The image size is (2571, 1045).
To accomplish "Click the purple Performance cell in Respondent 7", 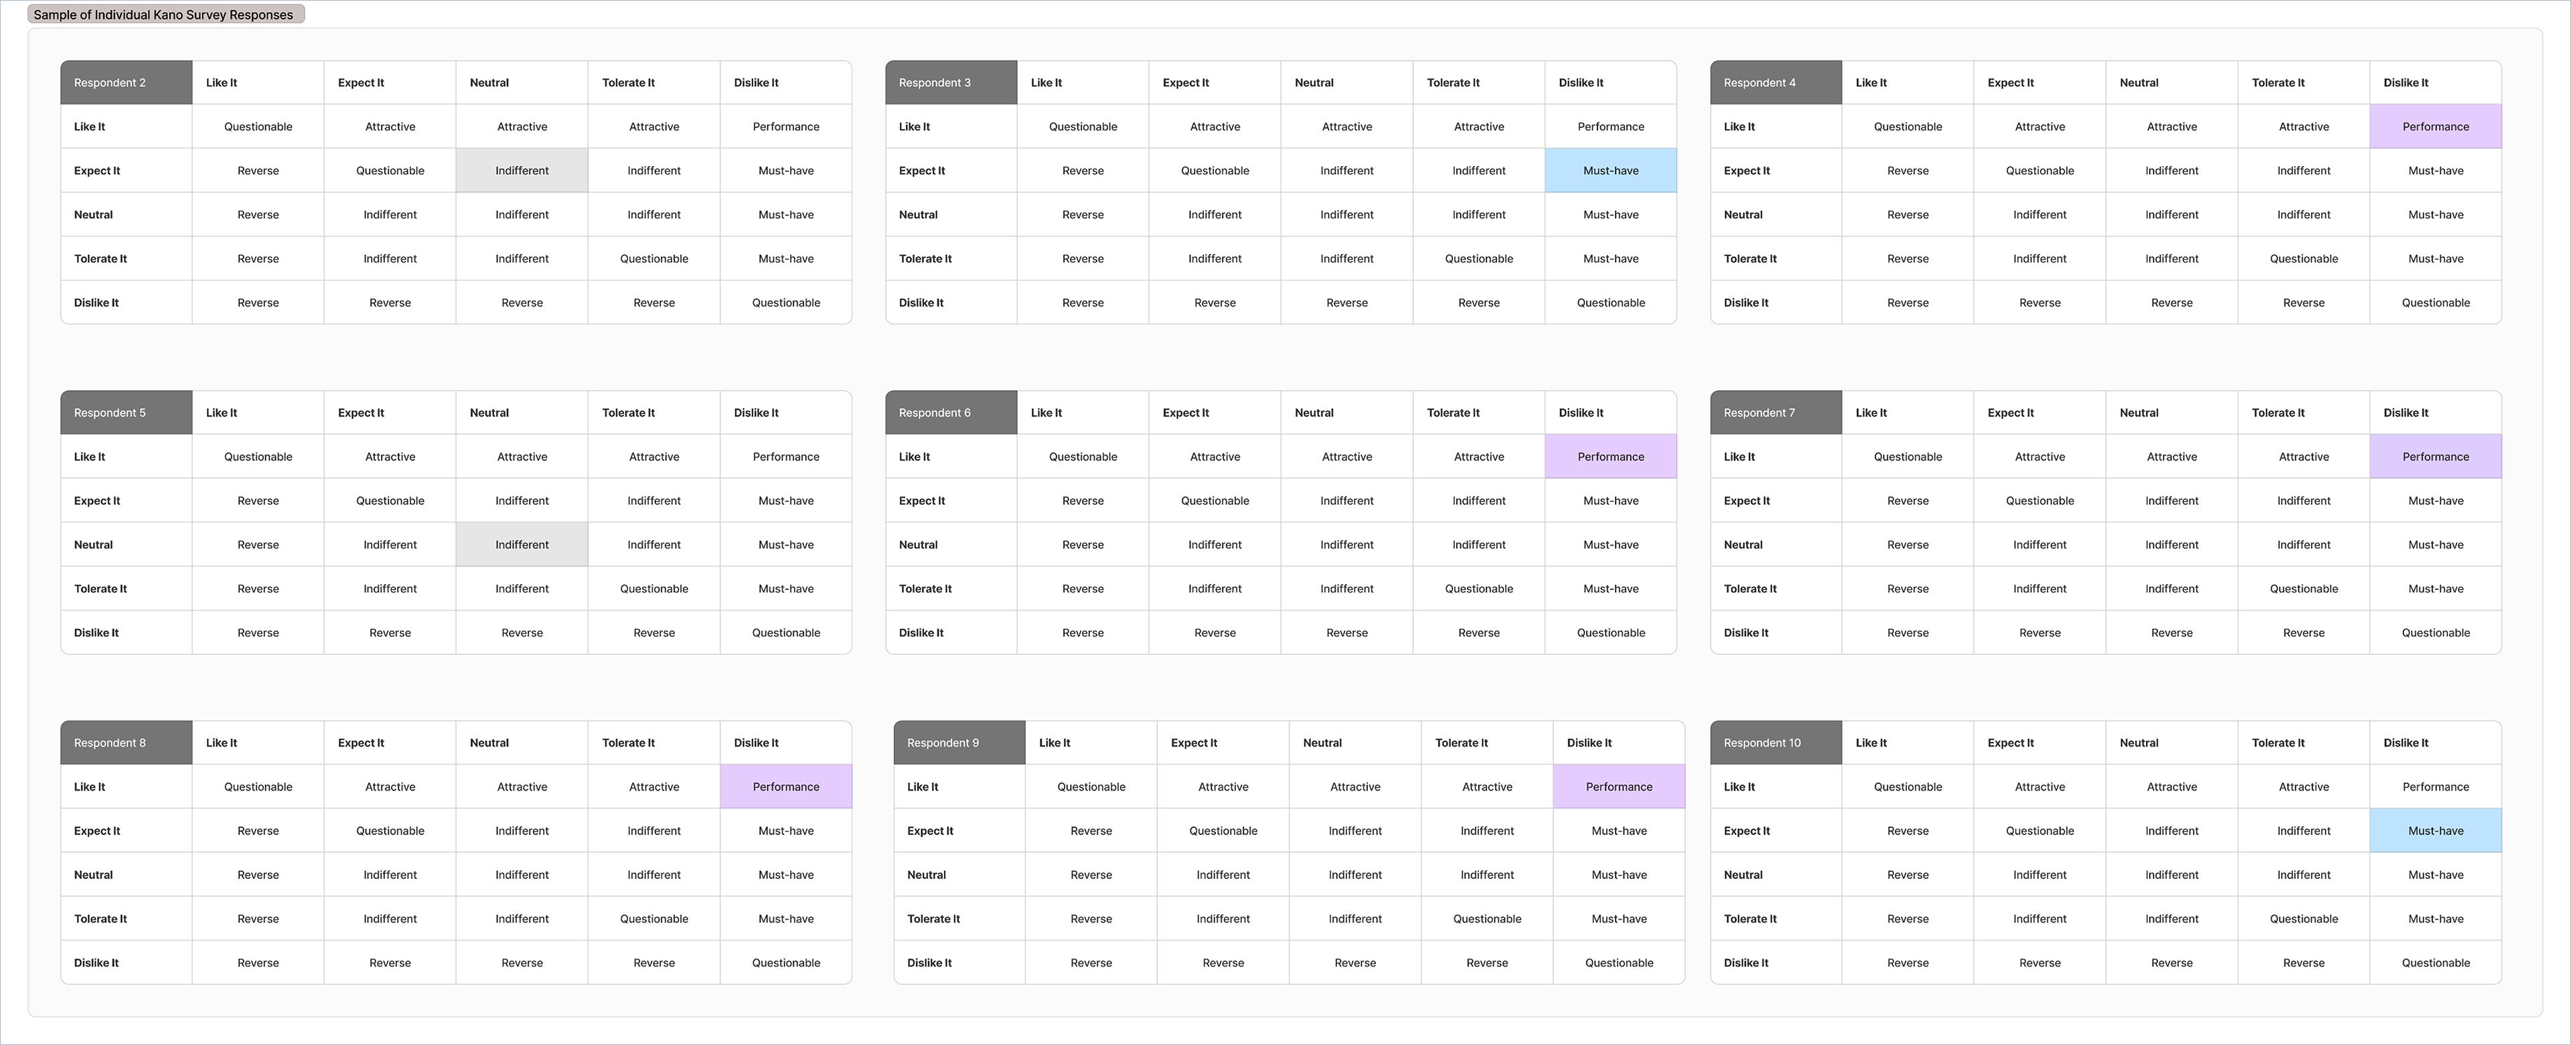I will pyautogui.click(x=2435, y=457).
